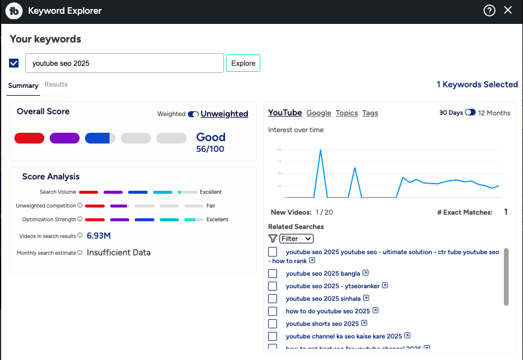Image resolution: width=523 pixels, height=360 pixels.
Task: Uncheck the 'youtube seo 2025' keyword checkbox
Action: pyautogui.click(x=14, y=63)
